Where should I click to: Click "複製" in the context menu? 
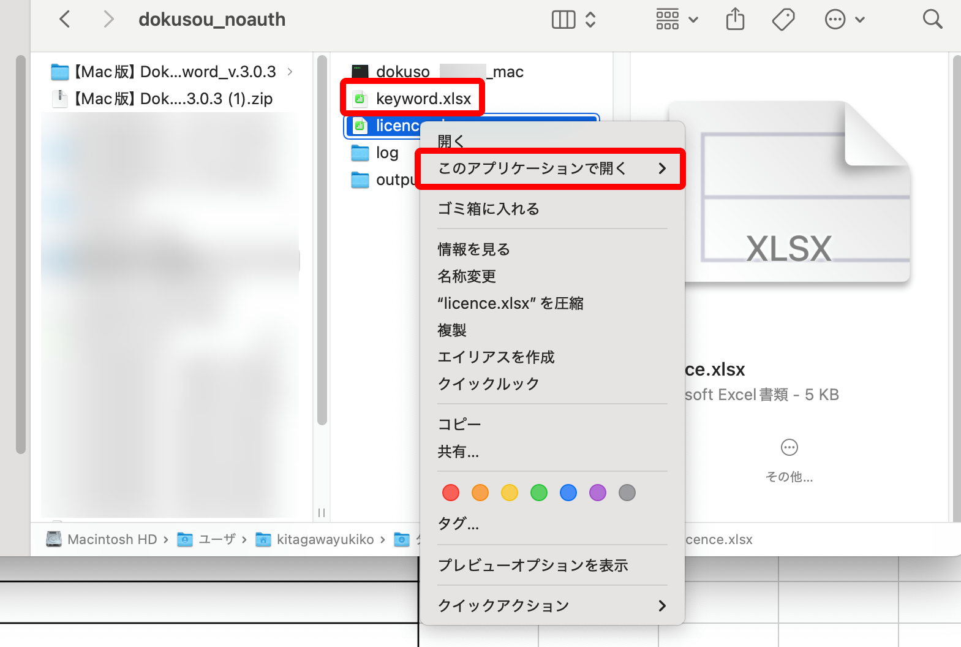(452, 330)
